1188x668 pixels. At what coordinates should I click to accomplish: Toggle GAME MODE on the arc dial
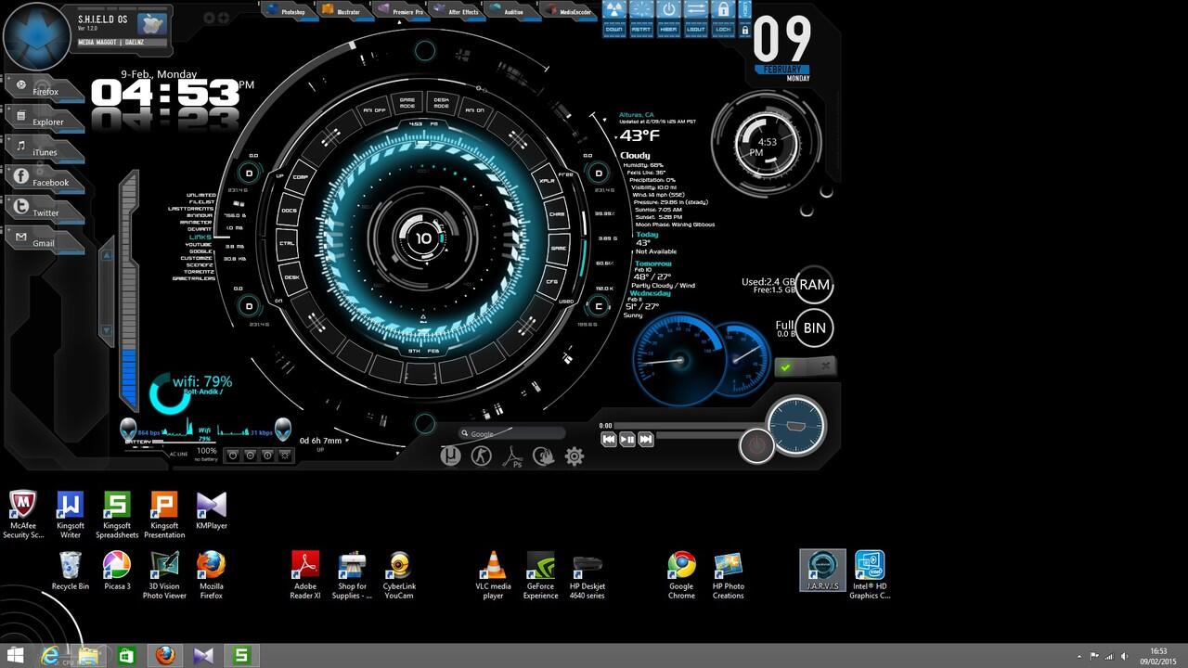point(407,103)
